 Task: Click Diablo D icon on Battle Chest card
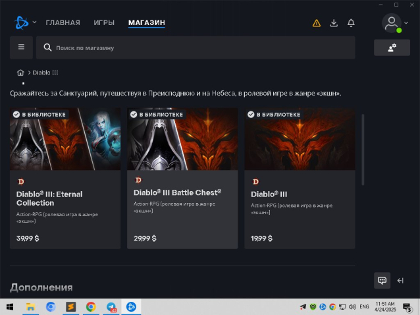138,180
